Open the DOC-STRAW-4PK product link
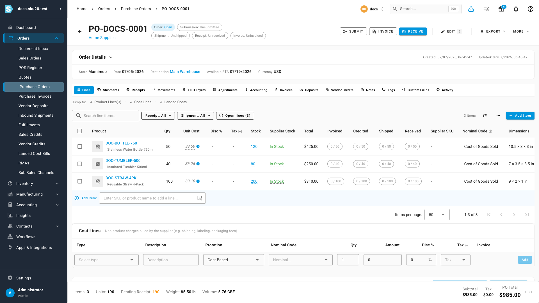The width and height of the screenshot is (539, 303). tap(121, 178)
